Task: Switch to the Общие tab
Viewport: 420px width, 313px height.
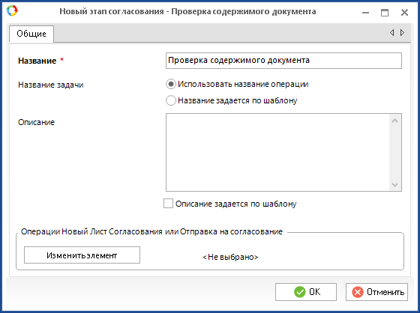Action: pyautogui.click(x=31, y=34)
